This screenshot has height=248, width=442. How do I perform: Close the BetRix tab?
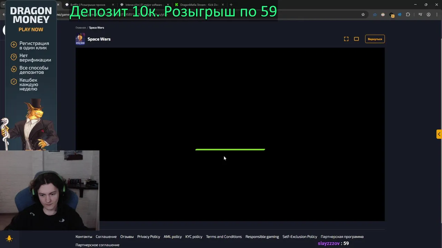(113, 5)
